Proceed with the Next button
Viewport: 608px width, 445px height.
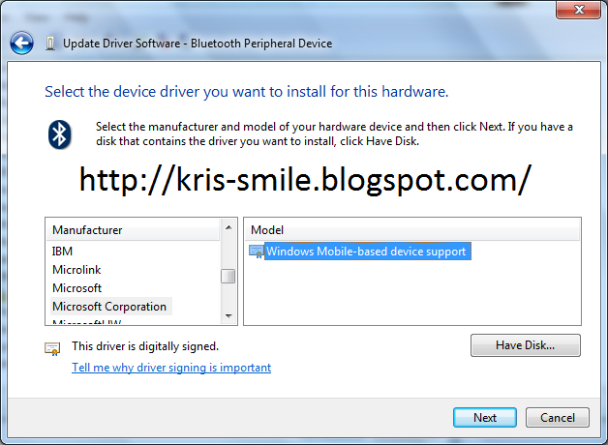pos(485,418)
